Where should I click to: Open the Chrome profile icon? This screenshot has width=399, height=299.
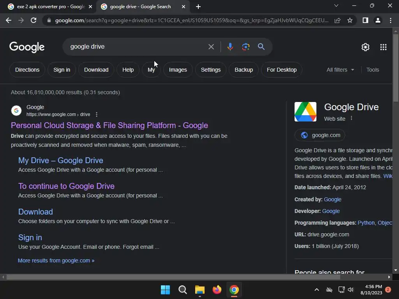click(x=378, y=20)
